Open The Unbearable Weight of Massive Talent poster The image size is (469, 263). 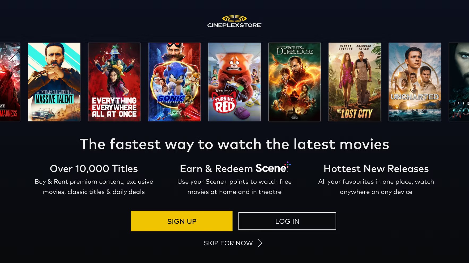pyautogui.click(x=54, y=82)
